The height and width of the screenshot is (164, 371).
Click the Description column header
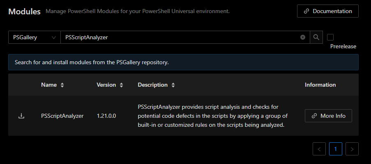[x=152, y=85]
